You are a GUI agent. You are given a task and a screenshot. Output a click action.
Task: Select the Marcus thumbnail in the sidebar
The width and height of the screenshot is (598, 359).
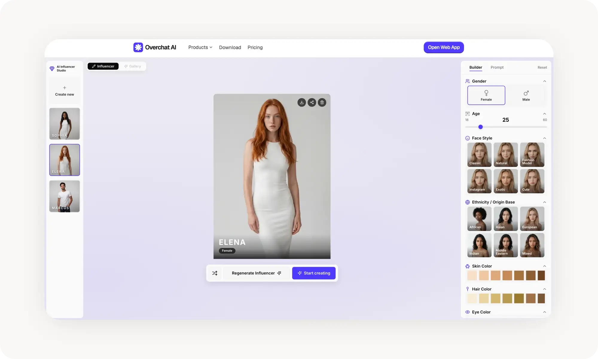click(64, 196)
